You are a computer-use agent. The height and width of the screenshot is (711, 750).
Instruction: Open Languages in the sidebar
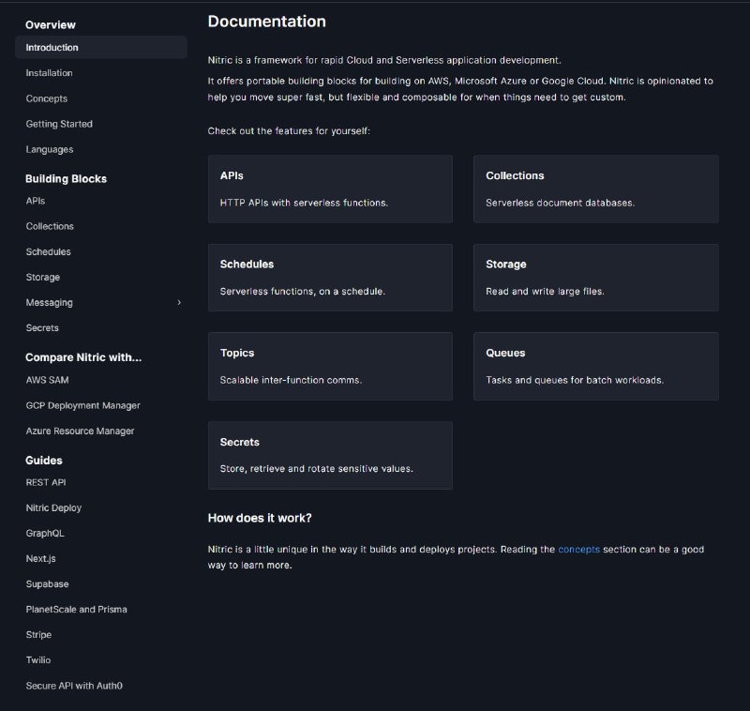(50, 149)
